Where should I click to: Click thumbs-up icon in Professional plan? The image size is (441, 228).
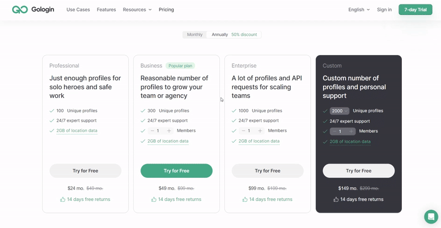[63, 199]
